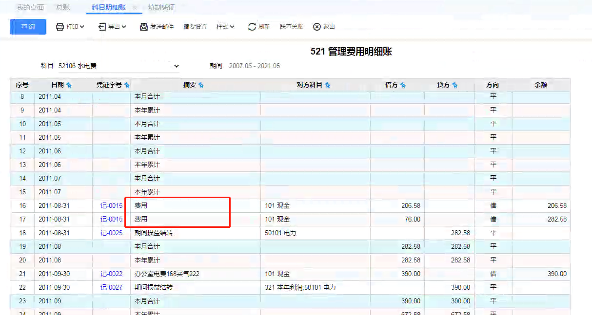Expand the 打印 dropdown arrow
Image resolution: width=592 pixels, height=315 pixels.
pyautogui.click(x=82, y=27)
